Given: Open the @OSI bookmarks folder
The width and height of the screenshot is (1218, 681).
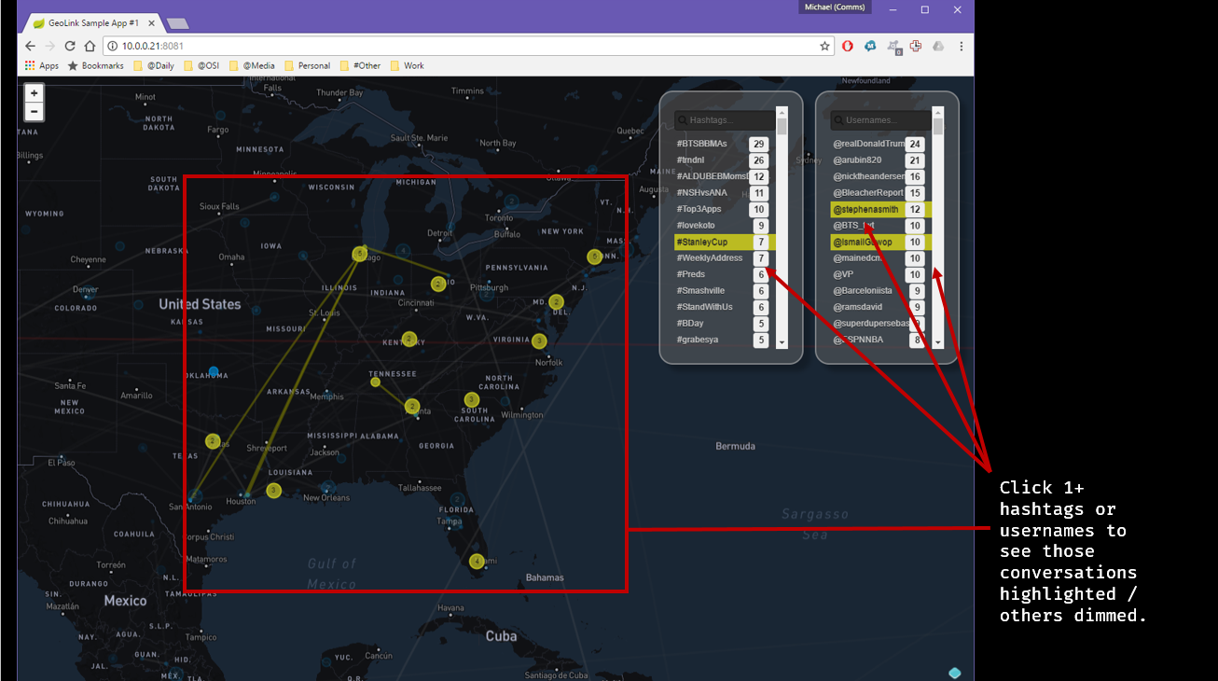Looking at the screenshot, I should click(201, 65).
